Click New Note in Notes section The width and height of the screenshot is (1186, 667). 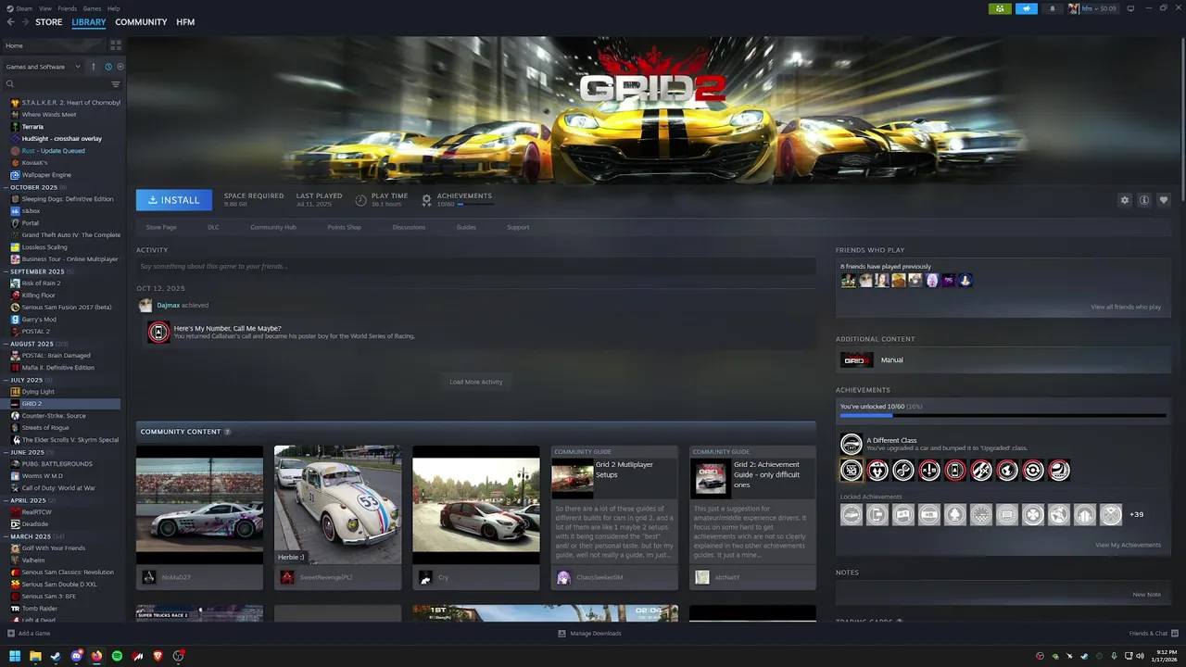pos(1146,595)
